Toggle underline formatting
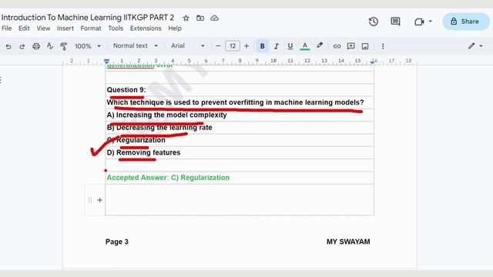Image resolution: width=493 pixels, height=277 pixels. click(290, 46)
